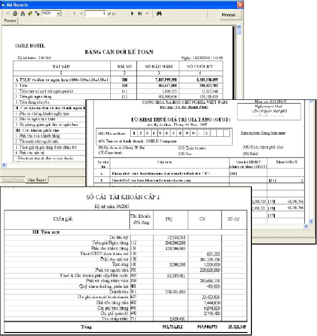Click the stop loading icon
The width and height of the screenshot is (317, 336).
pos(147,13)
